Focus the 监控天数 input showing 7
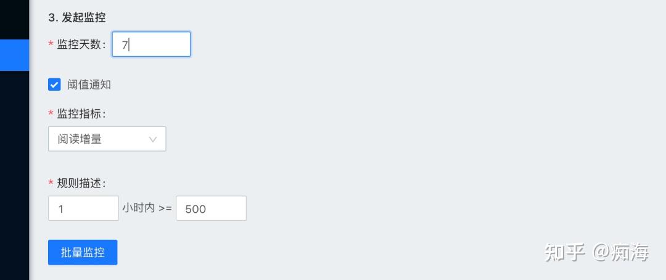Screen dimensions: 666x280 [x=151, y=44]
